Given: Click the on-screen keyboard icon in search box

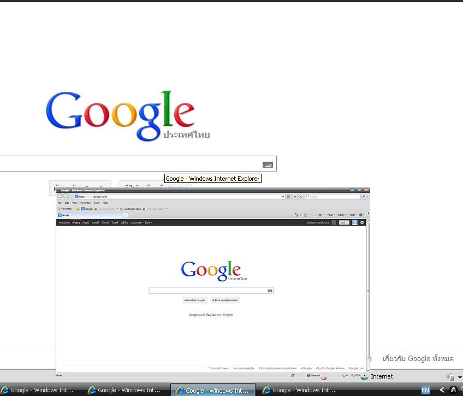Looking at the screenshot, I should point(268,164).
